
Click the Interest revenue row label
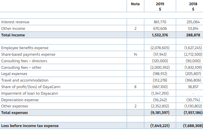15,22
